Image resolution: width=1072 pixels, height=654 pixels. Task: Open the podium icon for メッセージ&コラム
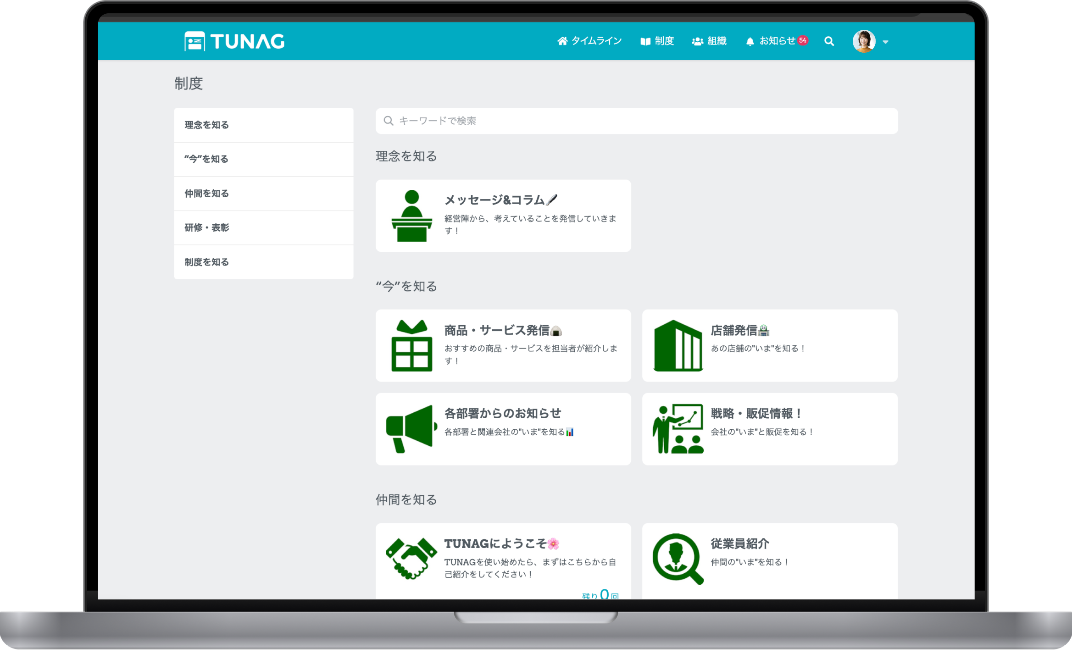click(x=411, y=216)
